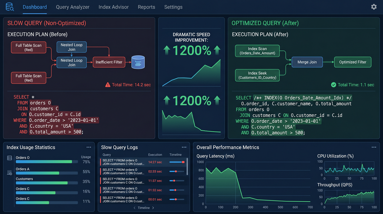The height and width of the screenshot is (214, 383).
Task: Click the database cylinder icon in execution plan
Action: pyautogui.click(x=138, y=62)
